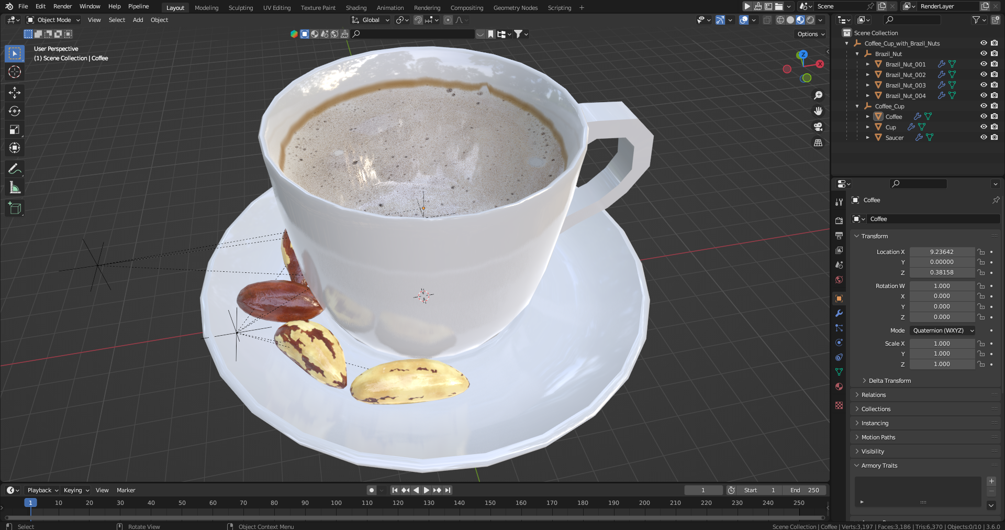The image size is (1005, 530).
Task: Open rotation Mode Quaternion dropdown
Action: point(943,330)
